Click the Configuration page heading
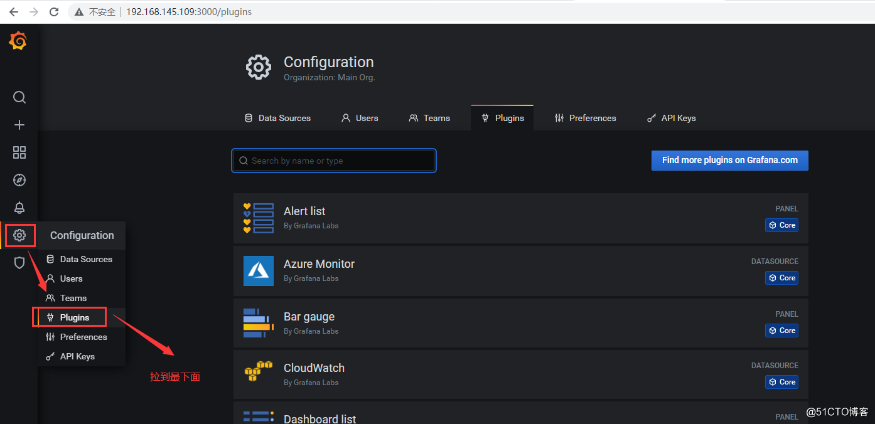 click(x=328, y=62)
